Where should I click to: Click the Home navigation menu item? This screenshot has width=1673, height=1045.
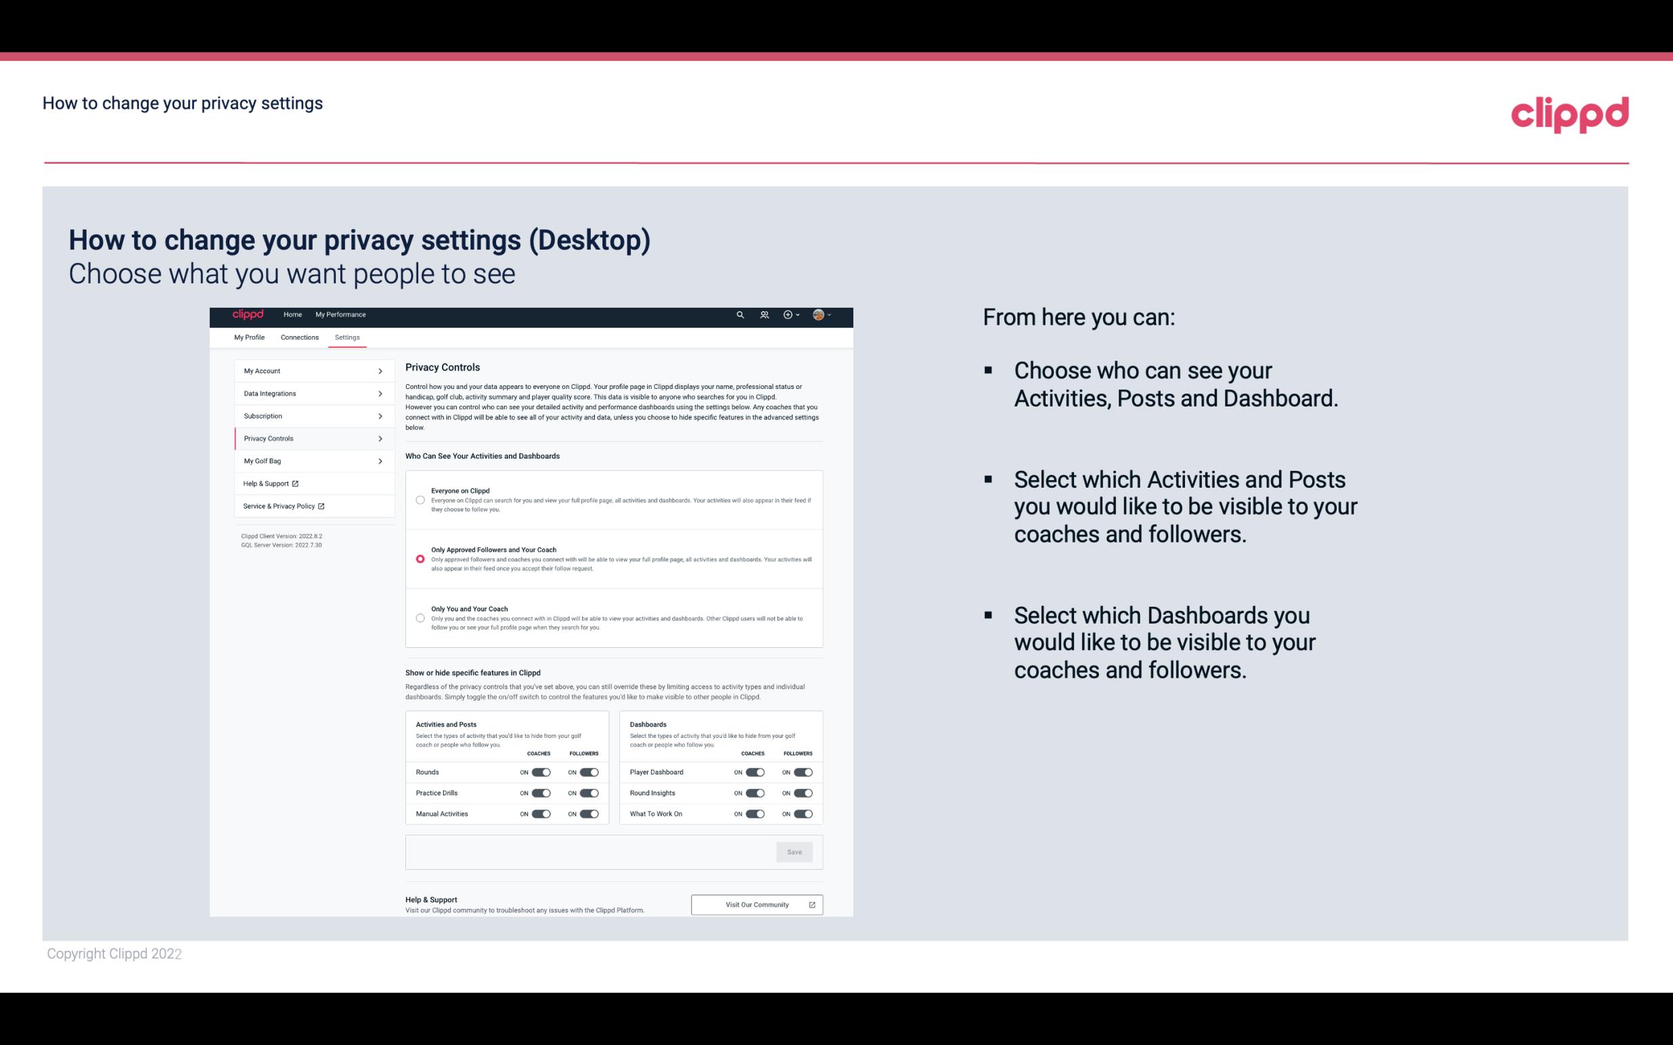292,315
